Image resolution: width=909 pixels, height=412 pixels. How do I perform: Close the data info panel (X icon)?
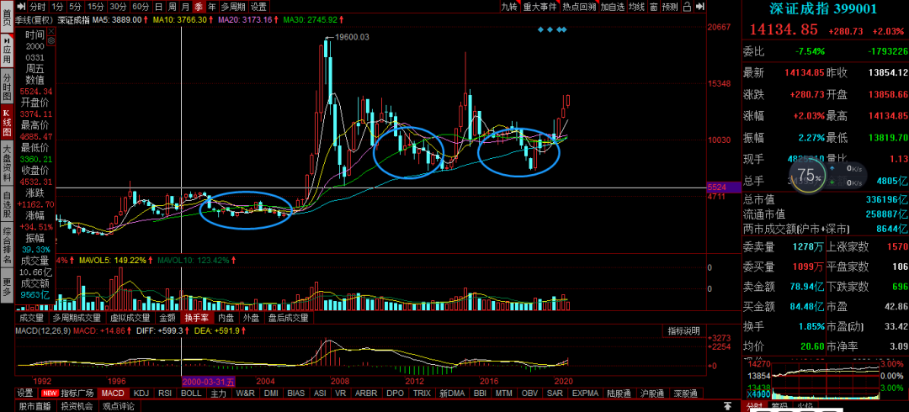[51, 31]
